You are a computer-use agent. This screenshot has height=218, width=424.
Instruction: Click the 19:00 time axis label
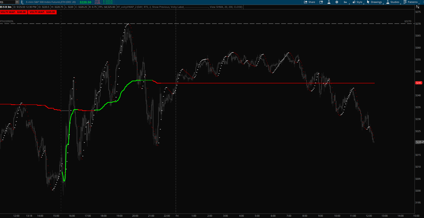coord(119,216)
